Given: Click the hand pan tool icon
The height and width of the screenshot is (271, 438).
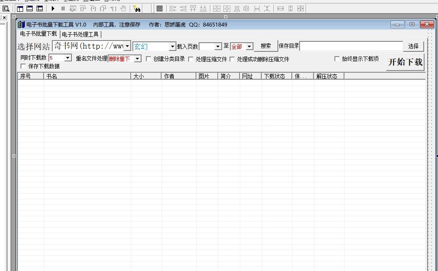Looking at the screenshot, I should 124,8.
